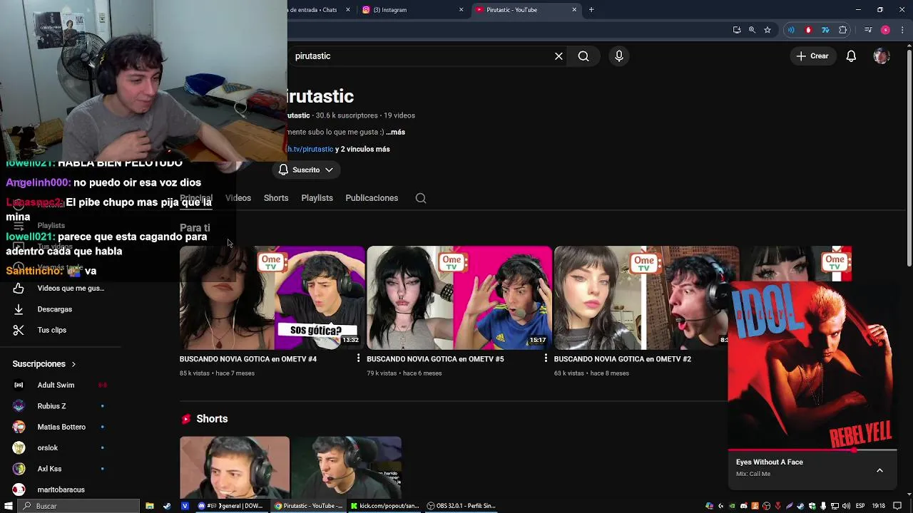Image resolution: width=913 pixels, height=513 pixels.
Task: Open the 7TV extension icon
Action: [825, 30]
